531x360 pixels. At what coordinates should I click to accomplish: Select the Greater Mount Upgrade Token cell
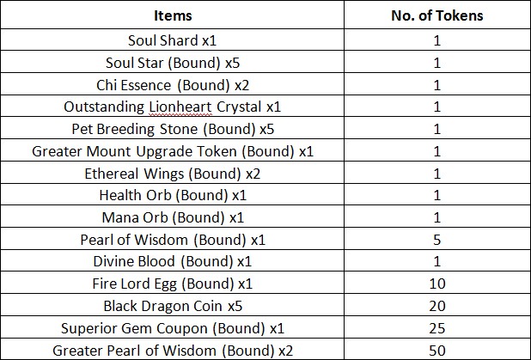click(x=173, y=151)
